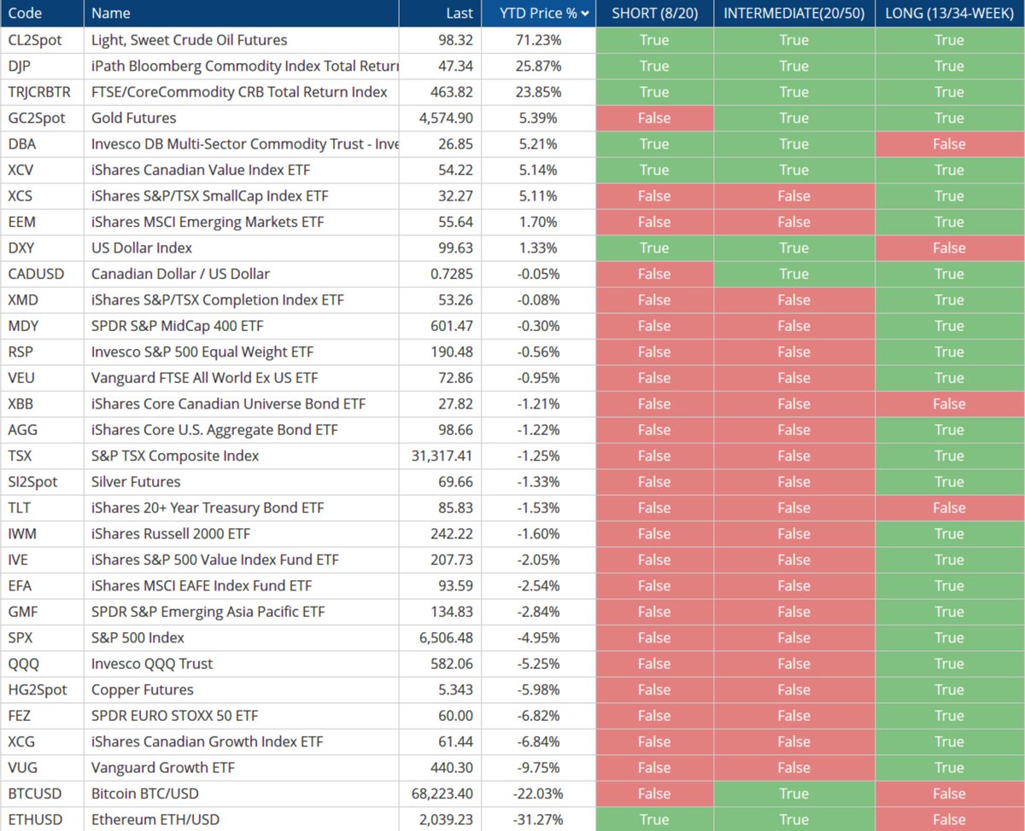
Task: Click Gold Futures SHORT False cell
Action: 654,118
